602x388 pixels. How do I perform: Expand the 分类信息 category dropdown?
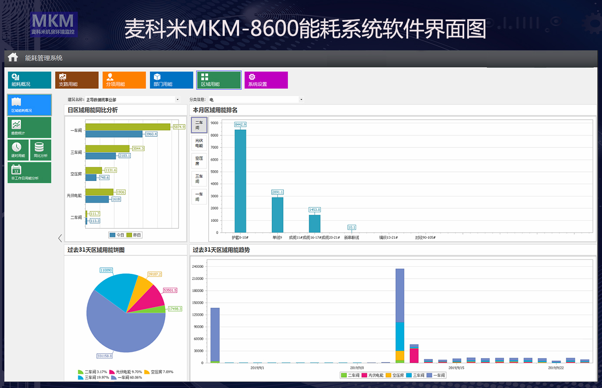(x=301, y=100)
